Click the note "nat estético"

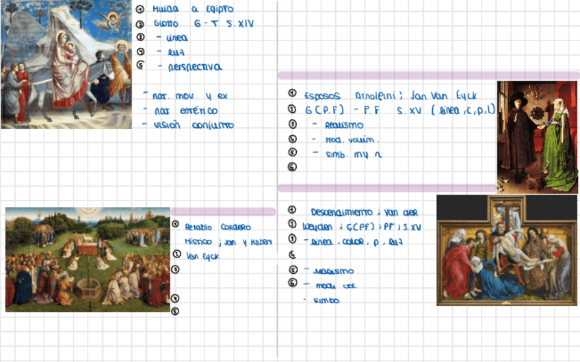181,111
